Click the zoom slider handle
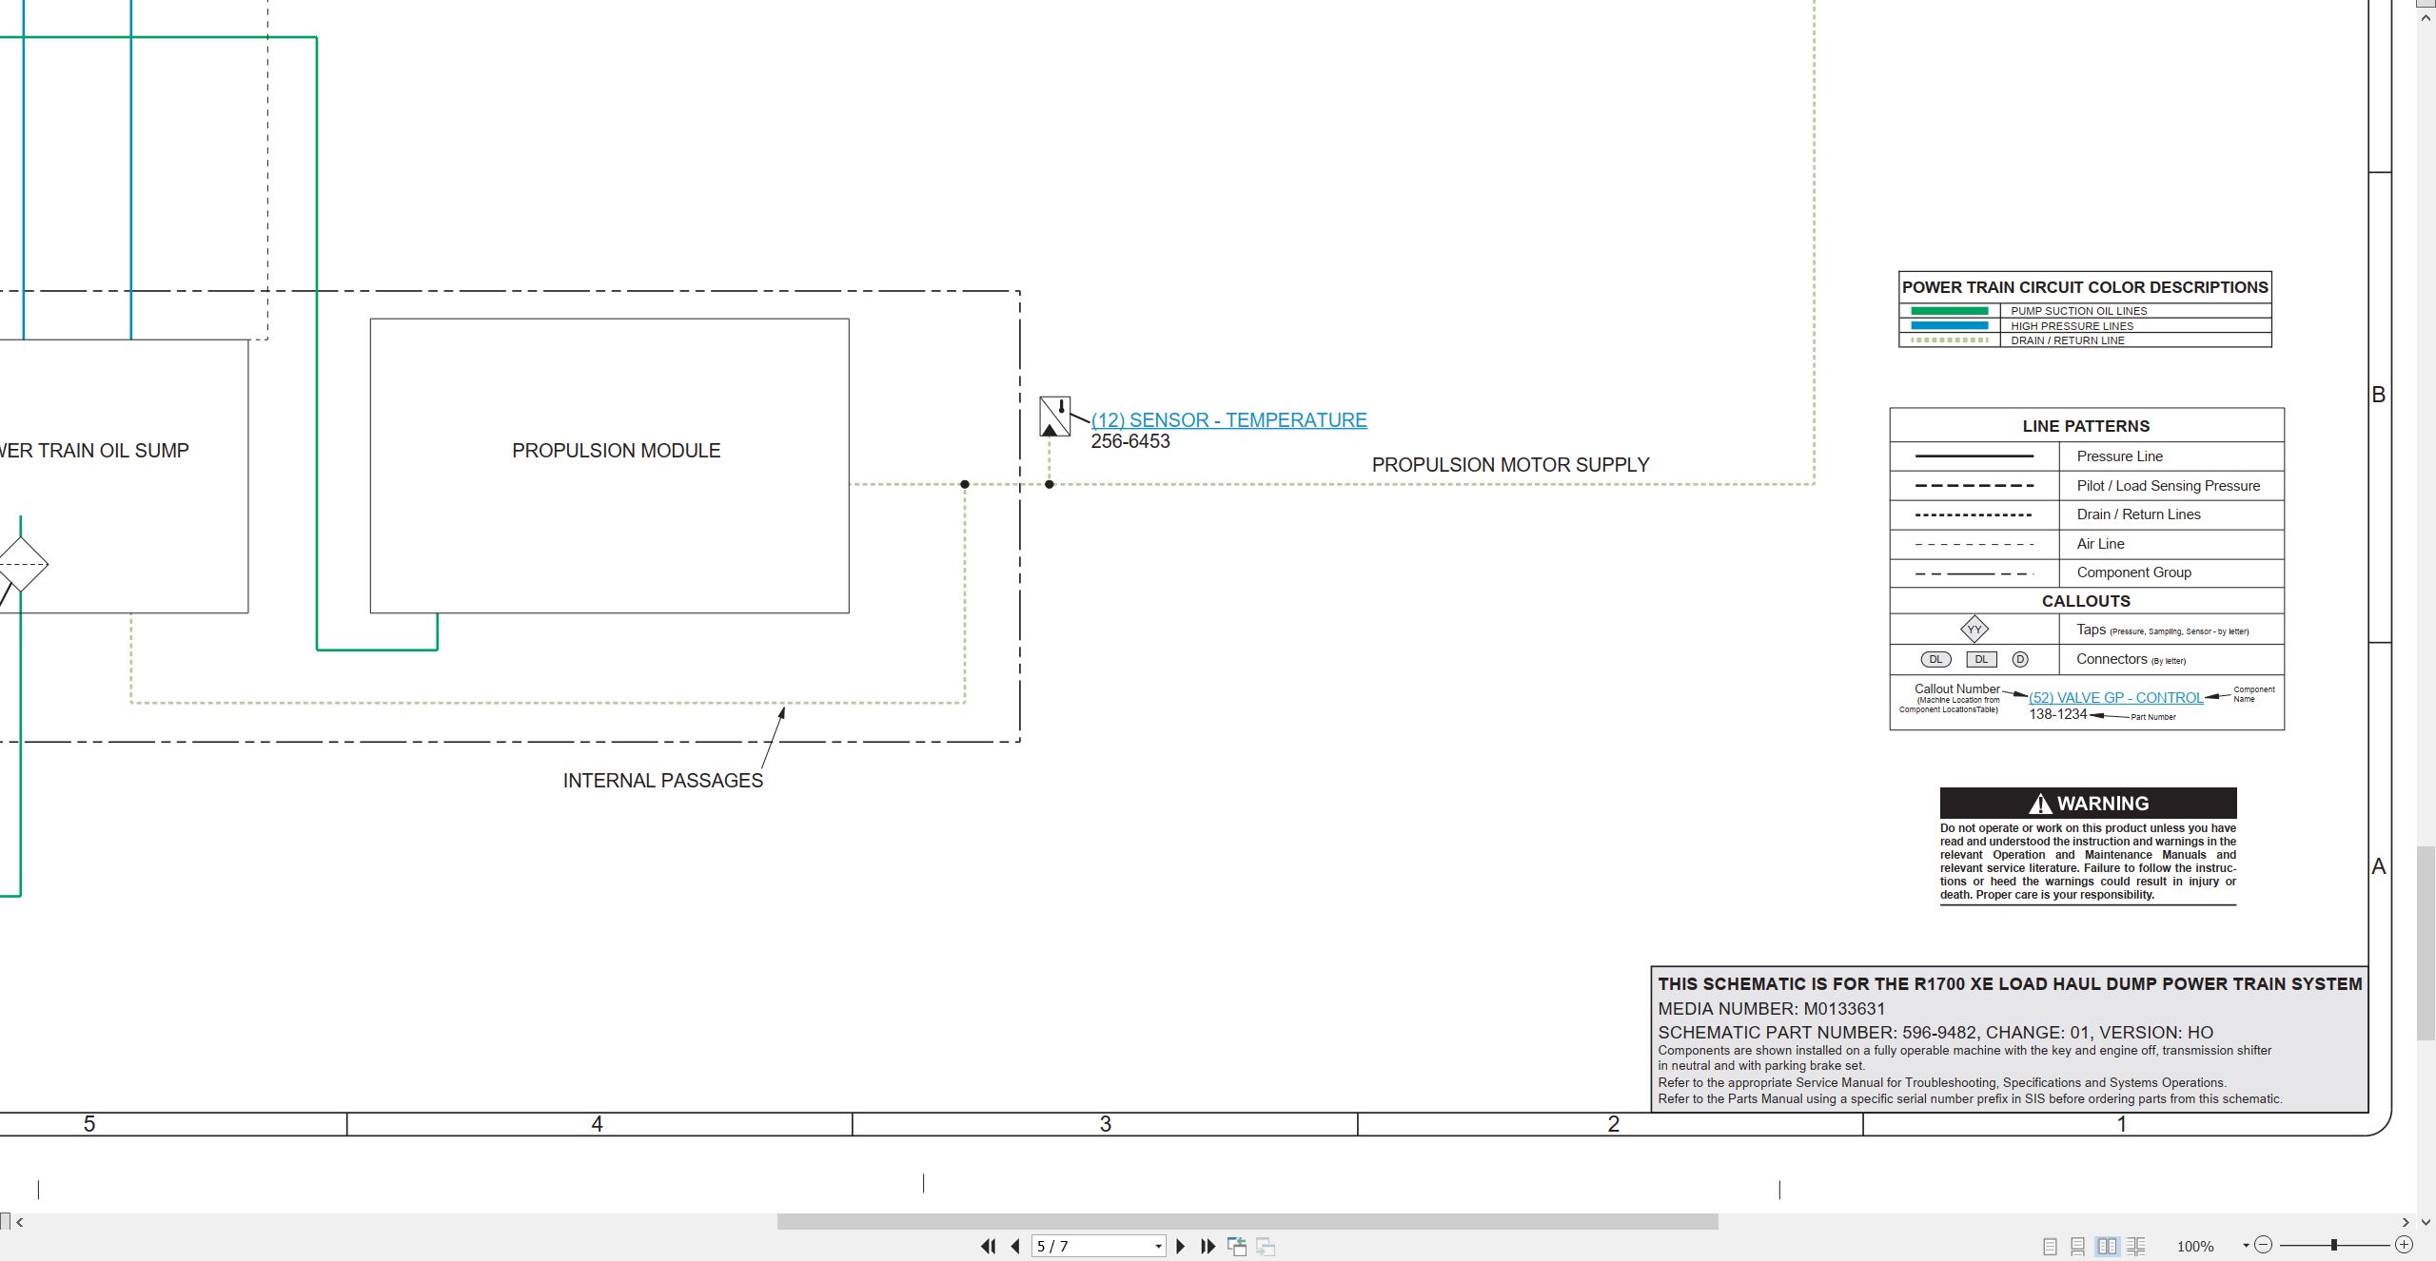This screenshot has height=1261, width=2436. 2333,1245
